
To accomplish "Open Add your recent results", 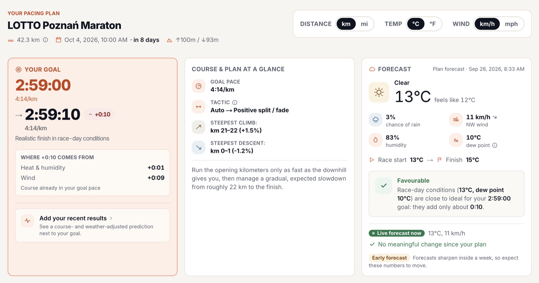I will 93,225.
